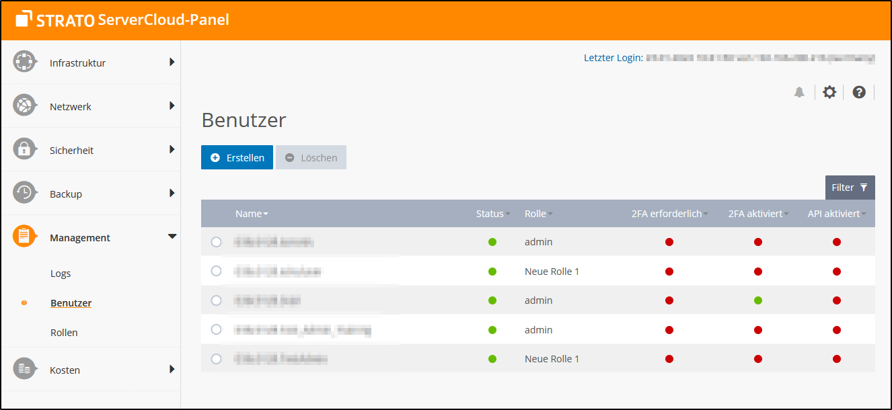Click the Infrastruktur sidebar icon
Image resolution: width=892 pixels, height=410 pixels.
point(24,62)
